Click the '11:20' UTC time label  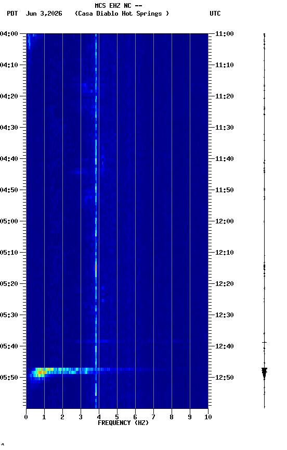(225, 96)
